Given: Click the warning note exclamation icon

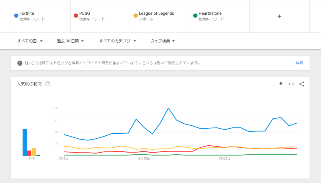Looking at the screenshot, I should (x=20, y=63).
